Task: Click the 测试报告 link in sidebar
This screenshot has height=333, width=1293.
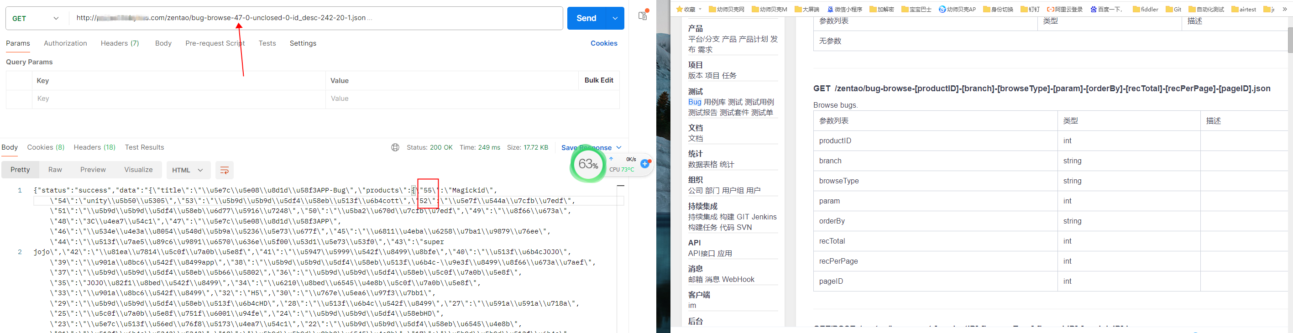Action: pyautogui.click(x=703, y=113)
